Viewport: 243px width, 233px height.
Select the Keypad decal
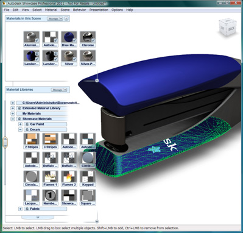(x=88, y=176)
